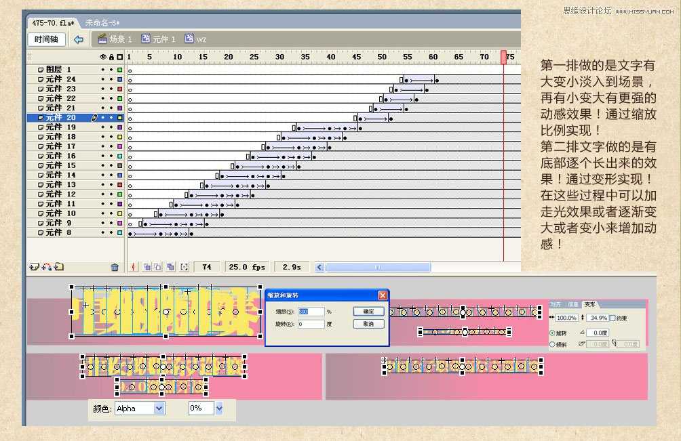681x441 pixels.
Task: Toggle the onion skin outlines icon
Action: (x=157, y=267)
